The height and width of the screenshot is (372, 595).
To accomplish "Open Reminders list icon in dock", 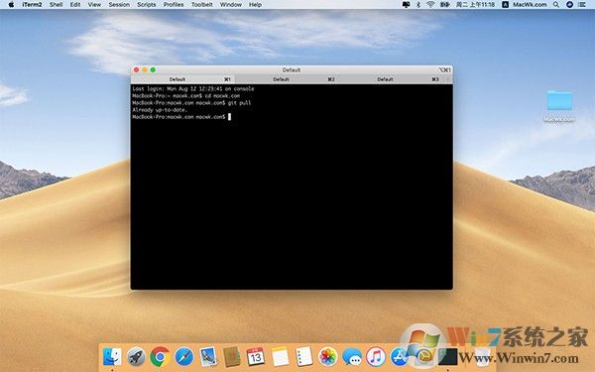I will point(304,356).
